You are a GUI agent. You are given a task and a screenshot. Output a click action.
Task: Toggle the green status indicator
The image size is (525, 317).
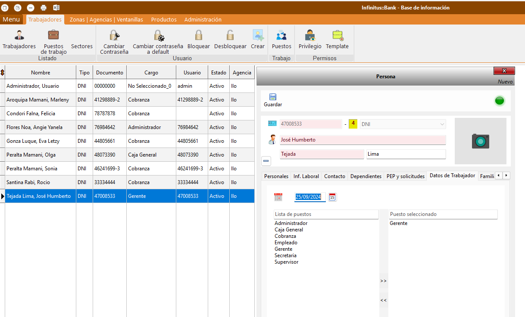[x=499, y=101]
